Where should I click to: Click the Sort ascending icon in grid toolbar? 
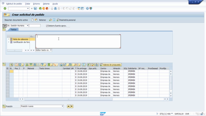(x=27, y=64)
